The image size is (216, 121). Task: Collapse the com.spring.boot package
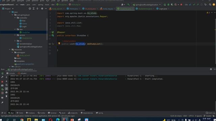click(x=12, y=15)
